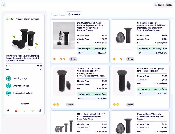
Task: Click the diamond icon on Carbon Steel Iron Flat card
Action: coord(121,59)
